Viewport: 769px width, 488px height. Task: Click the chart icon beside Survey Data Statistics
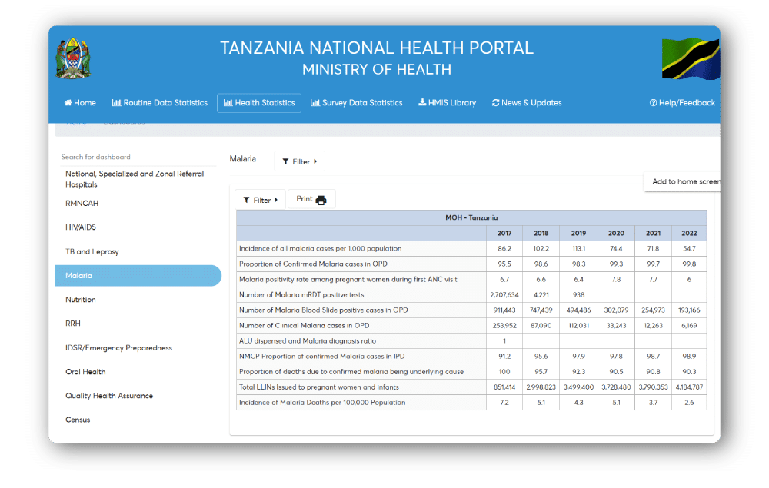point(315,102)
